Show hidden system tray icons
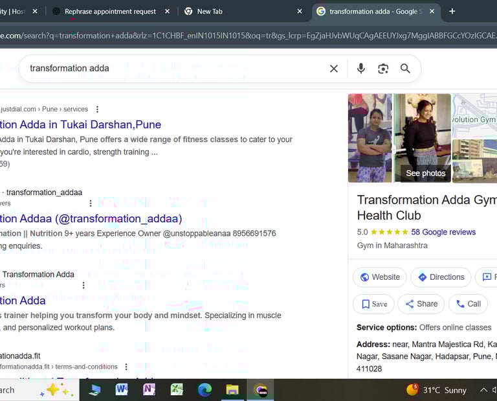Image resolution: width=497 pixels, height=401 pixels. pyautogui.click(x=483, y=390)
